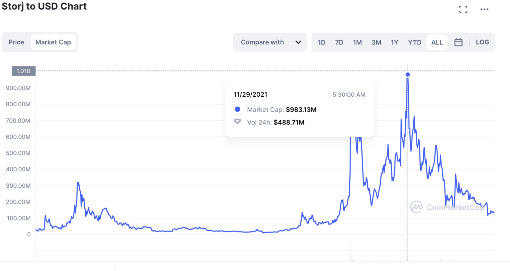The height and width of the screenshot is (271, 510).
Task: Select the 7D time range
Action: [339, 42]
